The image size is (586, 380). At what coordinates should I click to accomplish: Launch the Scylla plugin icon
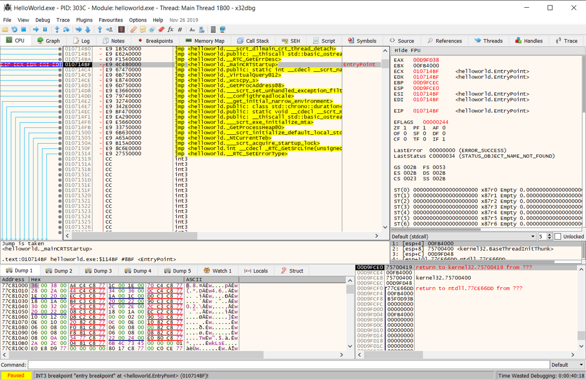point(121,29)
